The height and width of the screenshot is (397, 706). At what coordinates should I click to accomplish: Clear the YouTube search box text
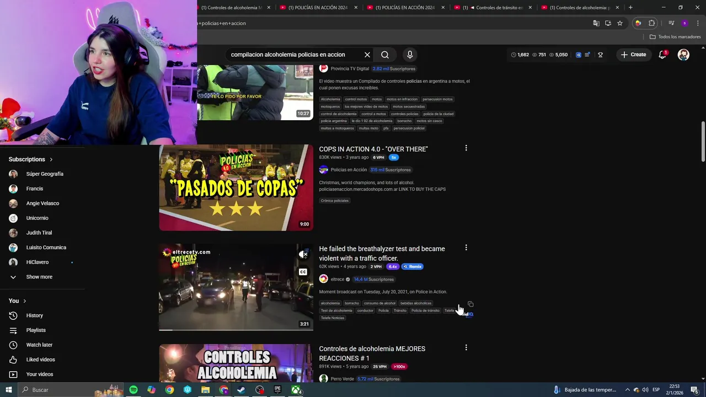(x=367, y=55)
